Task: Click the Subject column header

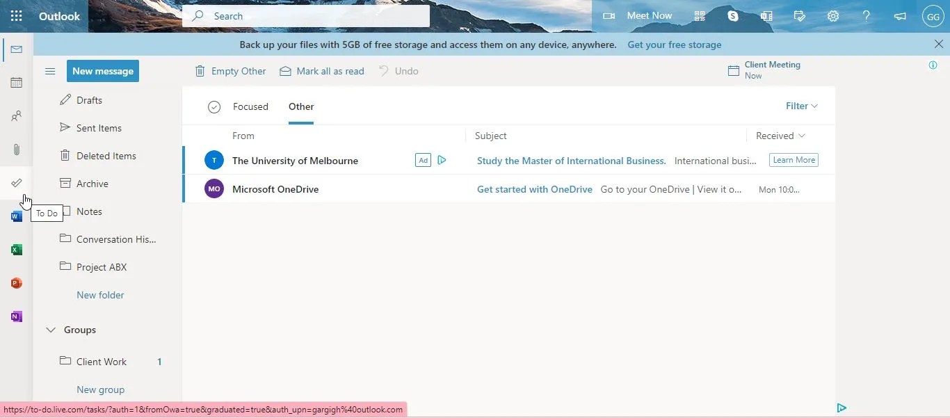Action: point(490,136)
